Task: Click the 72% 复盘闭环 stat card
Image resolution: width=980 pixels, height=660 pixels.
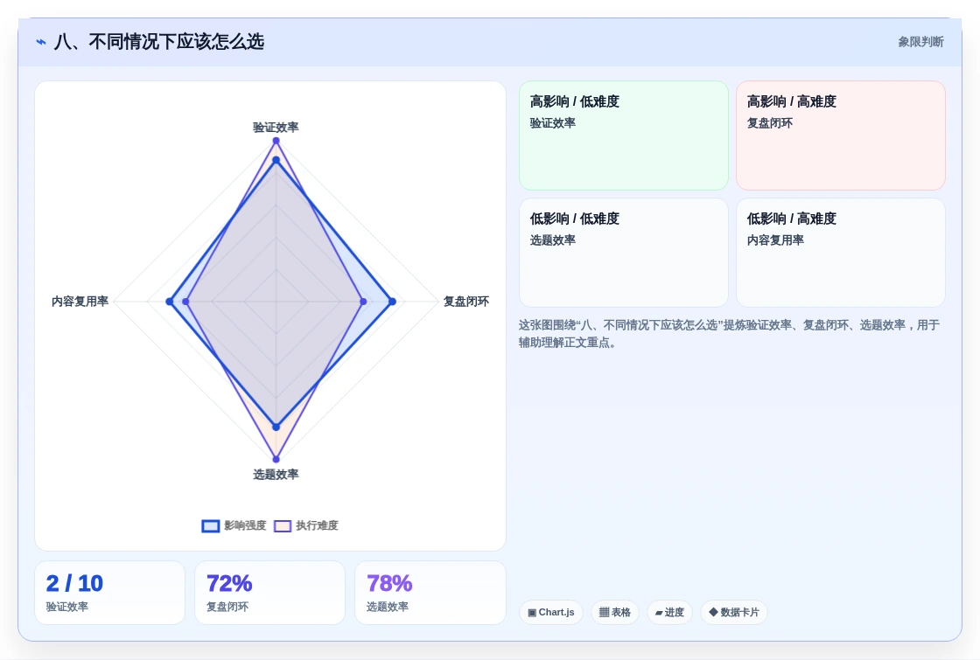Action: click(270, 593)
